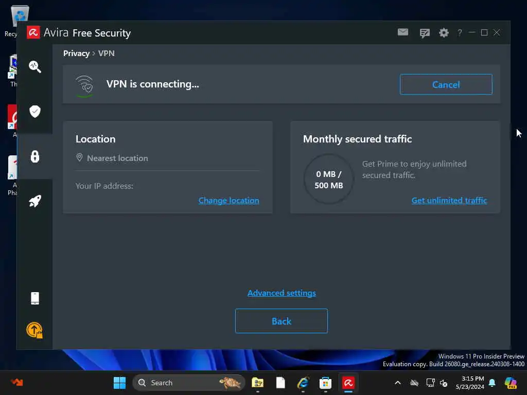Click 'Your IP address:' label
The height and width of the screenshot is (395, 527).
pos(104,186)
